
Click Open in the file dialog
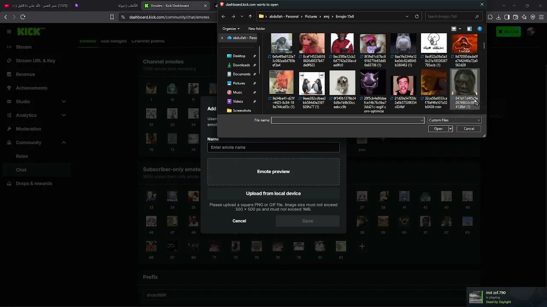[x=438, y=129]
